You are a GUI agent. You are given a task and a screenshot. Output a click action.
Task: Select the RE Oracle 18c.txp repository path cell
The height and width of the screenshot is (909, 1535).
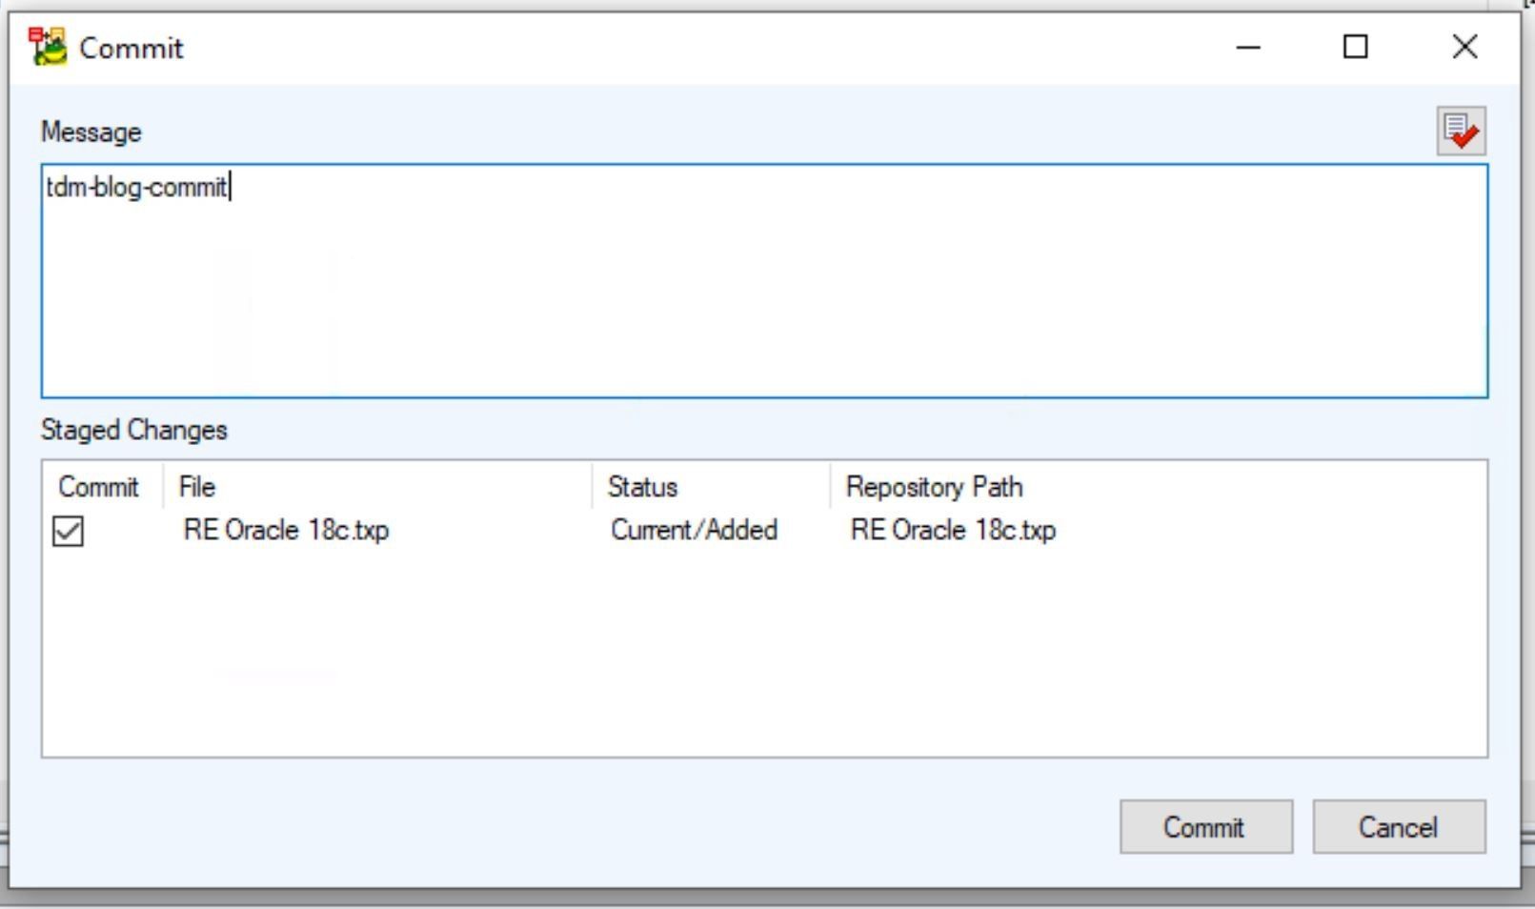click(953, 530)
